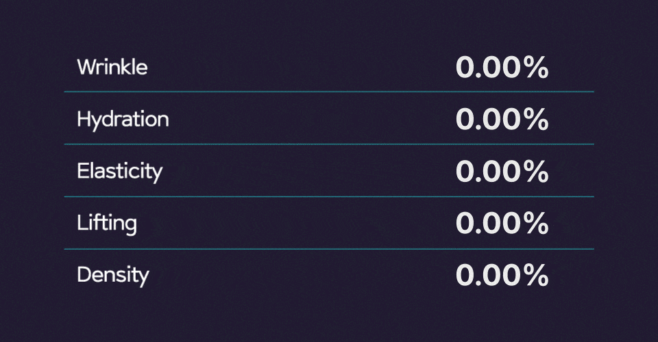
Task: Click the divider line below Wrinkle
Action: pyautogui.click(x=329, y=92)
